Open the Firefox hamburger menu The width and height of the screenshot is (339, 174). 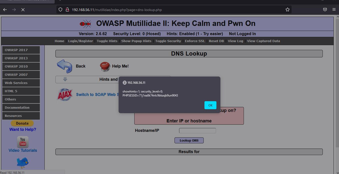[x=334, y=10]
